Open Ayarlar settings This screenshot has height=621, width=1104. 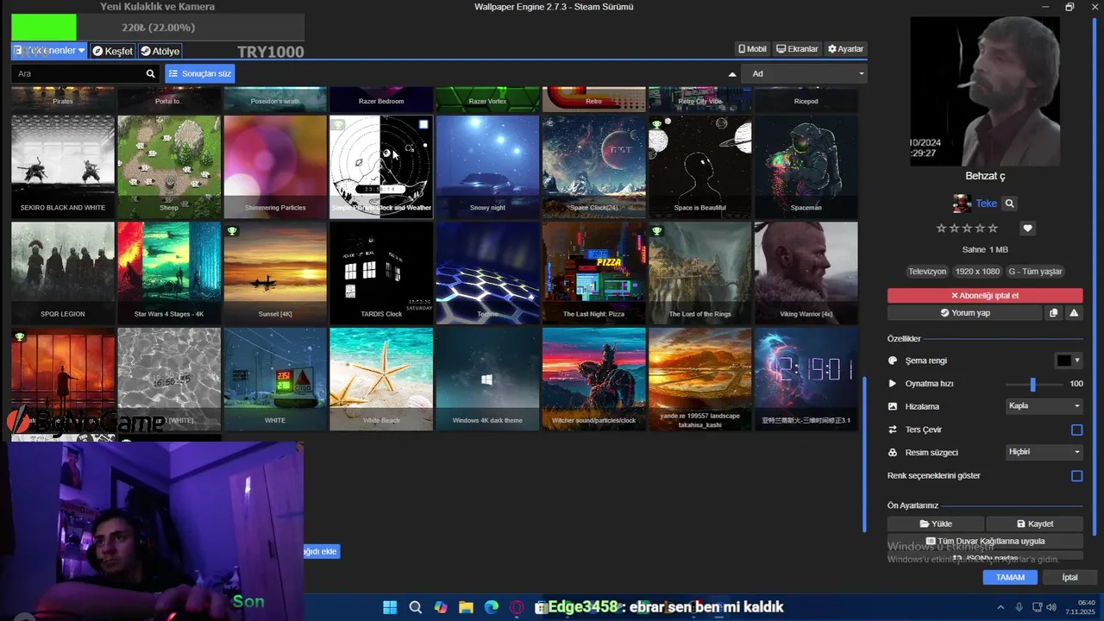(845, 49)
